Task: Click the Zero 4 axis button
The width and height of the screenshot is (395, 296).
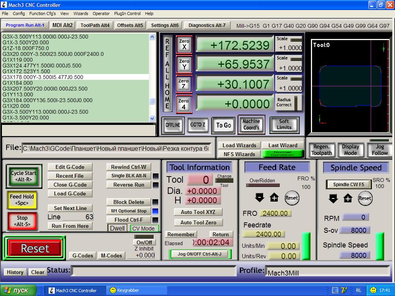Action: click(184, 104)
